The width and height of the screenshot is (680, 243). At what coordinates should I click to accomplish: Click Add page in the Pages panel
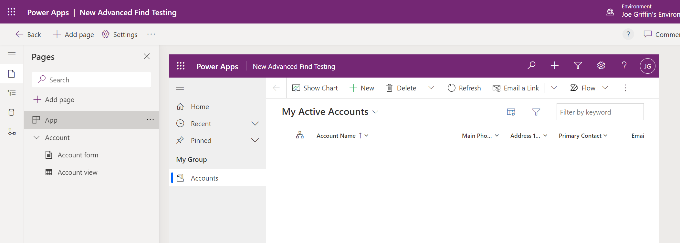pos(54,99)
